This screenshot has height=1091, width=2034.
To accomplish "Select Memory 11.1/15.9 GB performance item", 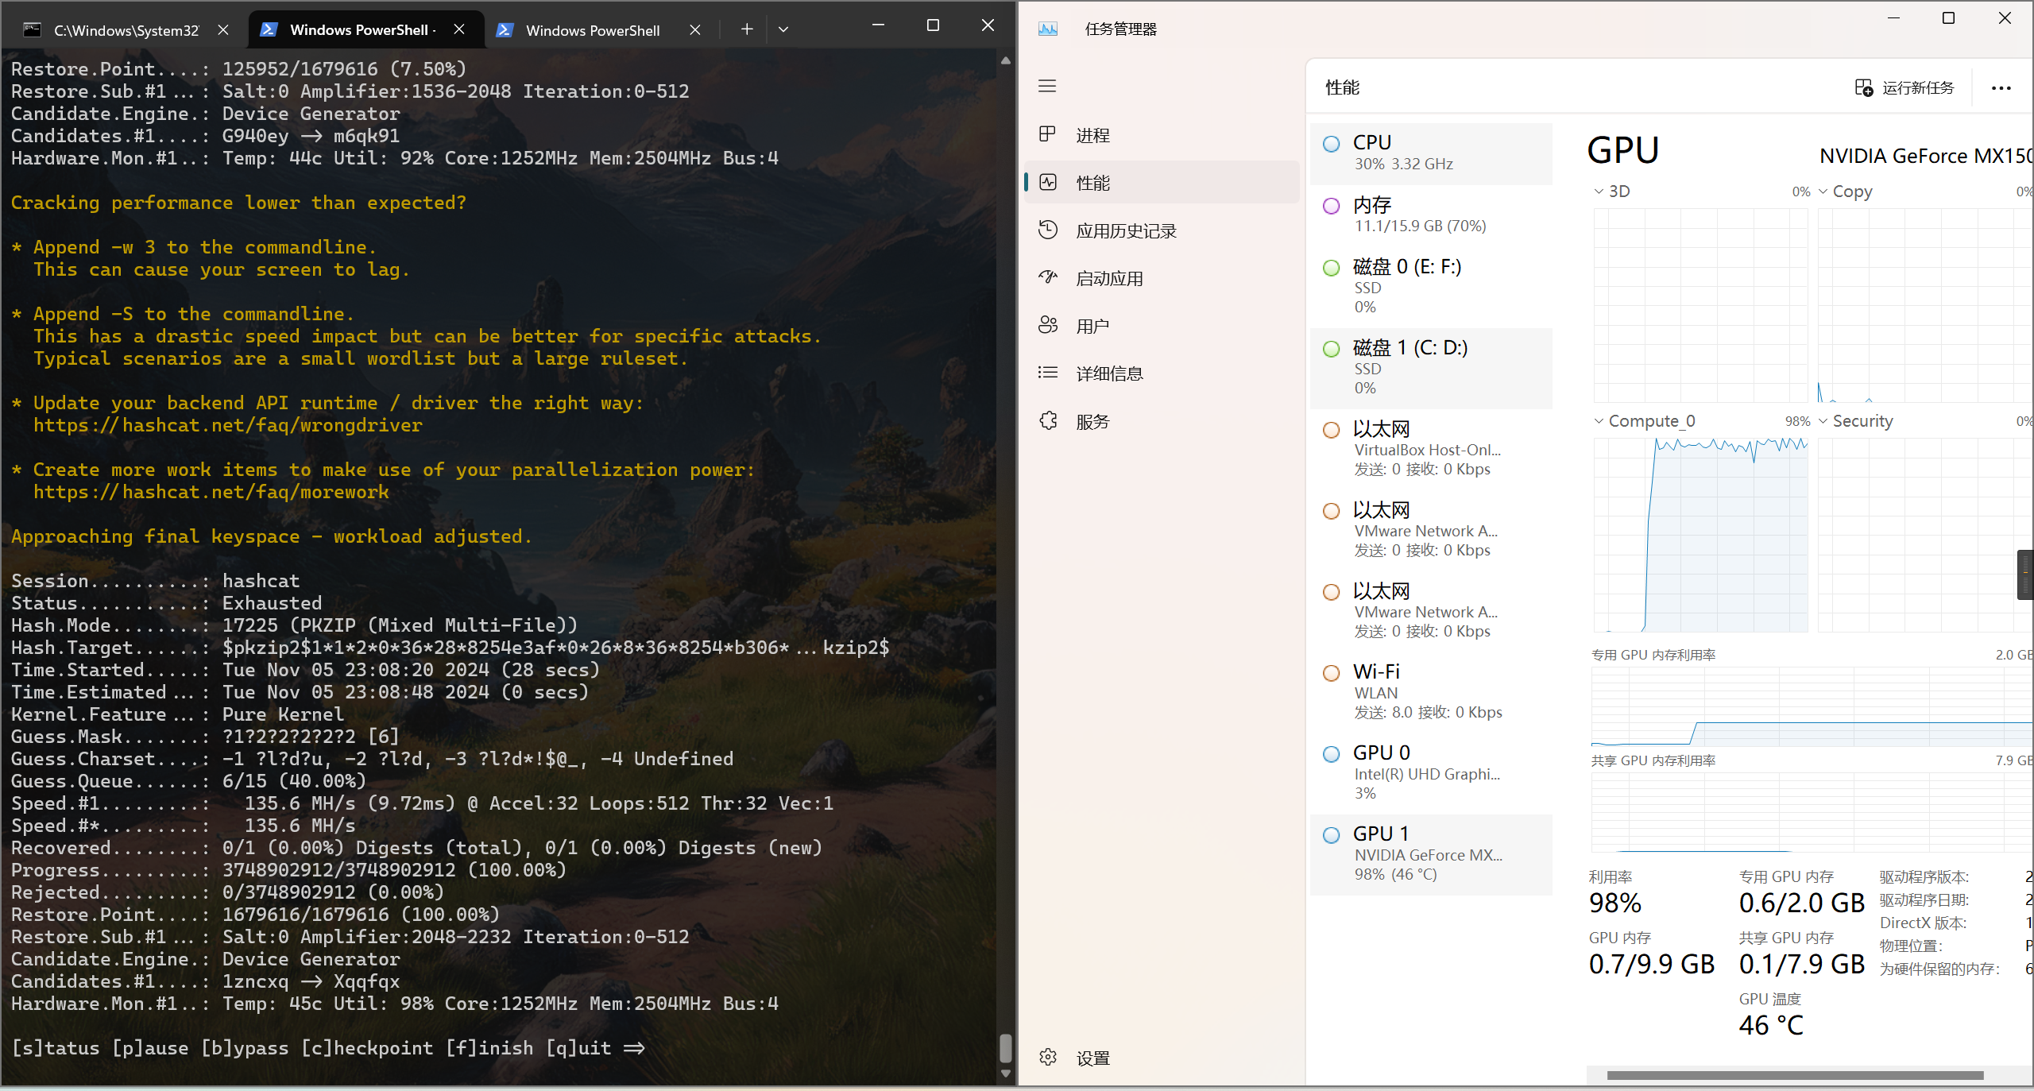I will tap(1430, 215).
